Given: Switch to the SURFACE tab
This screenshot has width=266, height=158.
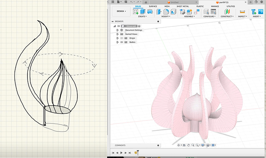Looking at the screenshot, I should click(153, 6).
